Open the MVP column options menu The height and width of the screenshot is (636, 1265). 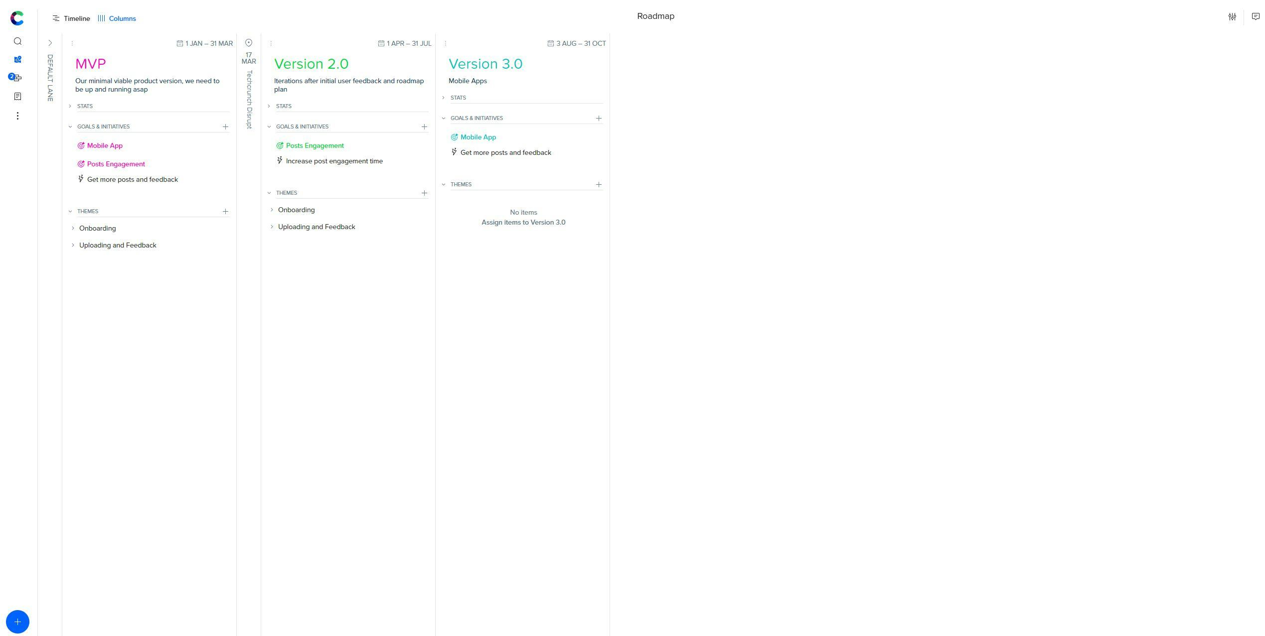pos(72,43)
